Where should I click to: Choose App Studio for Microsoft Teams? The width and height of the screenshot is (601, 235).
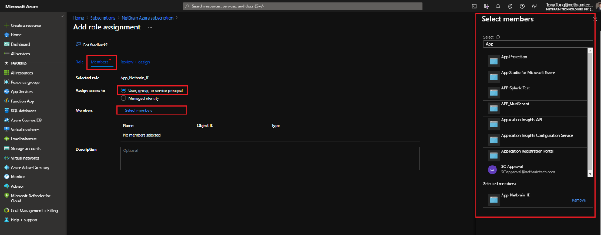(535, 76)
